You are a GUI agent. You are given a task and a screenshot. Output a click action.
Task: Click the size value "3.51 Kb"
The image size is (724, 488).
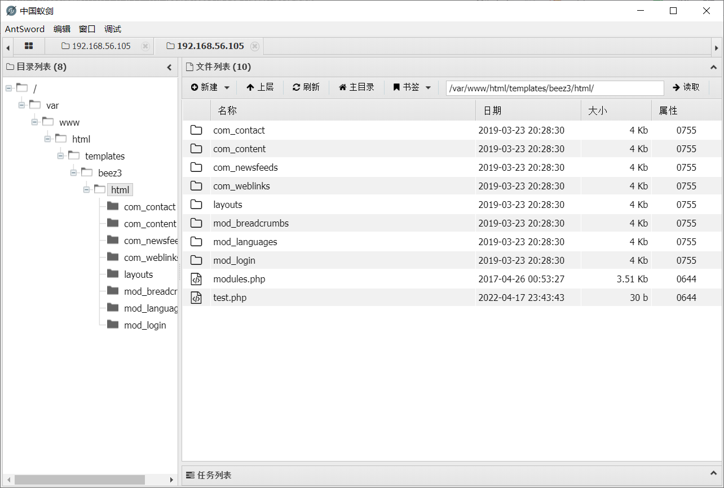[632, 279]
